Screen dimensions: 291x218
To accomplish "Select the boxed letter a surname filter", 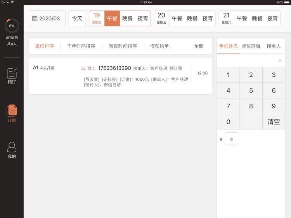I will 231,139.
